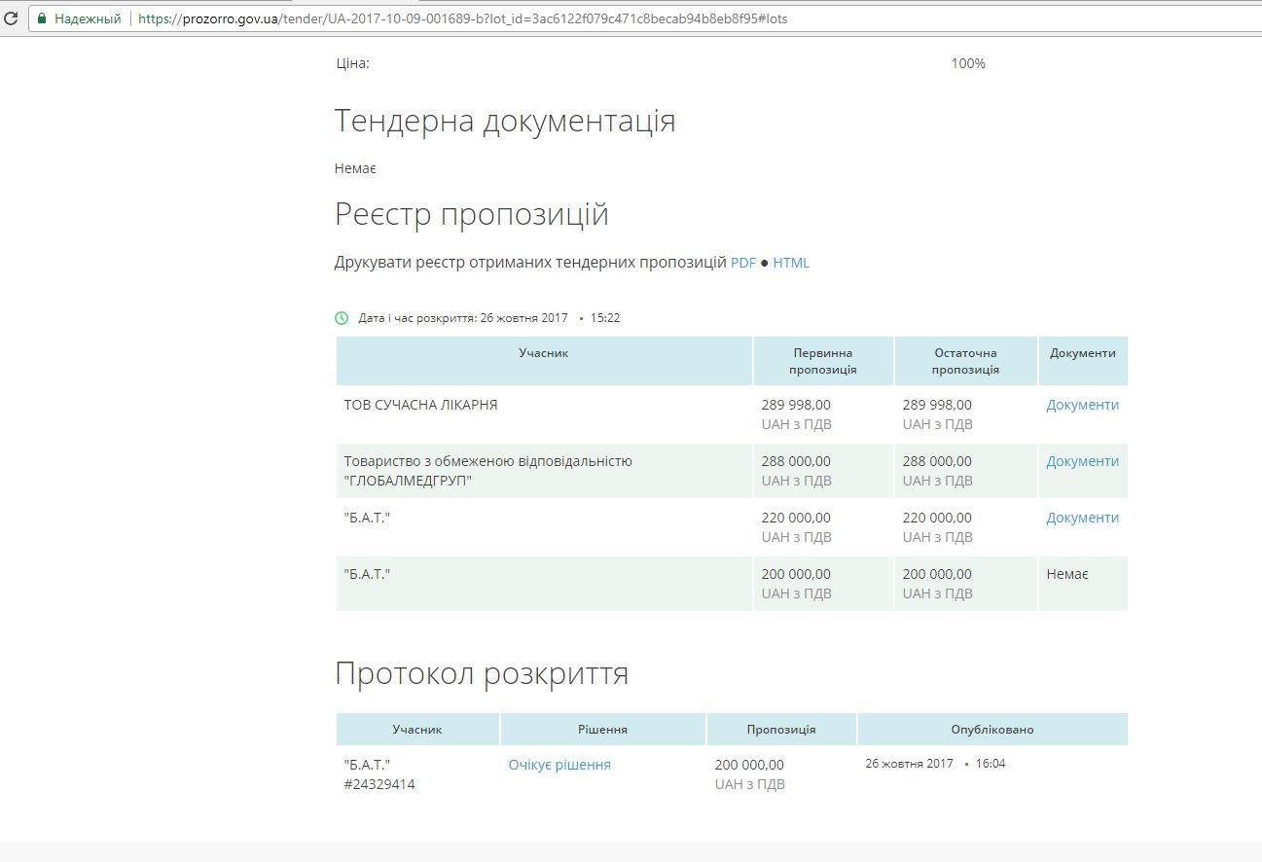Open the HTML version of the bid register
This screenshot has width=1262, height=862.
[791, 263]
